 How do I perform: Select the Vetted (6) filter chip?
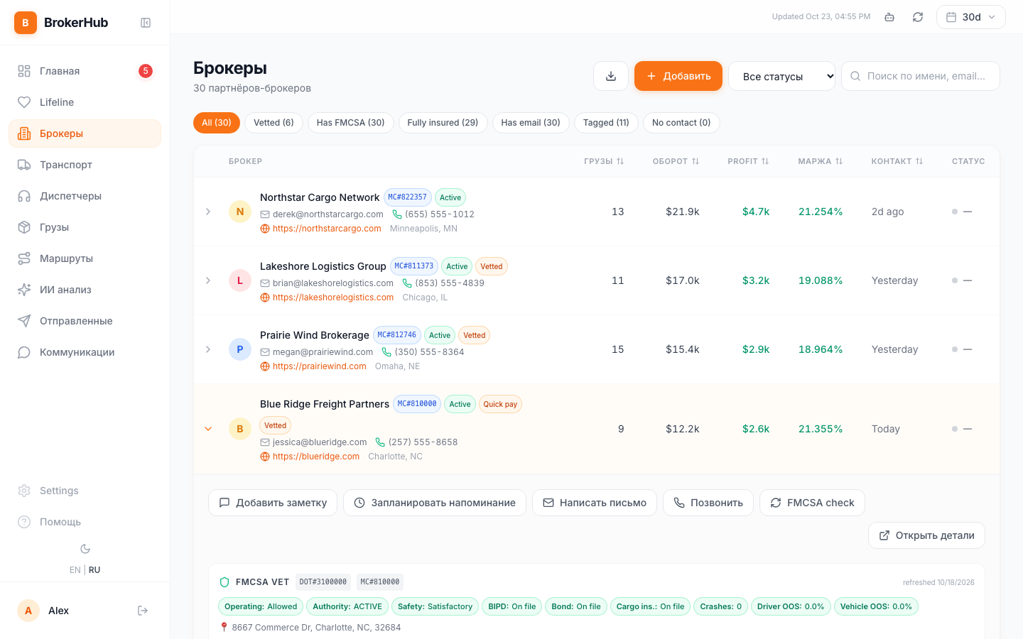274,123
